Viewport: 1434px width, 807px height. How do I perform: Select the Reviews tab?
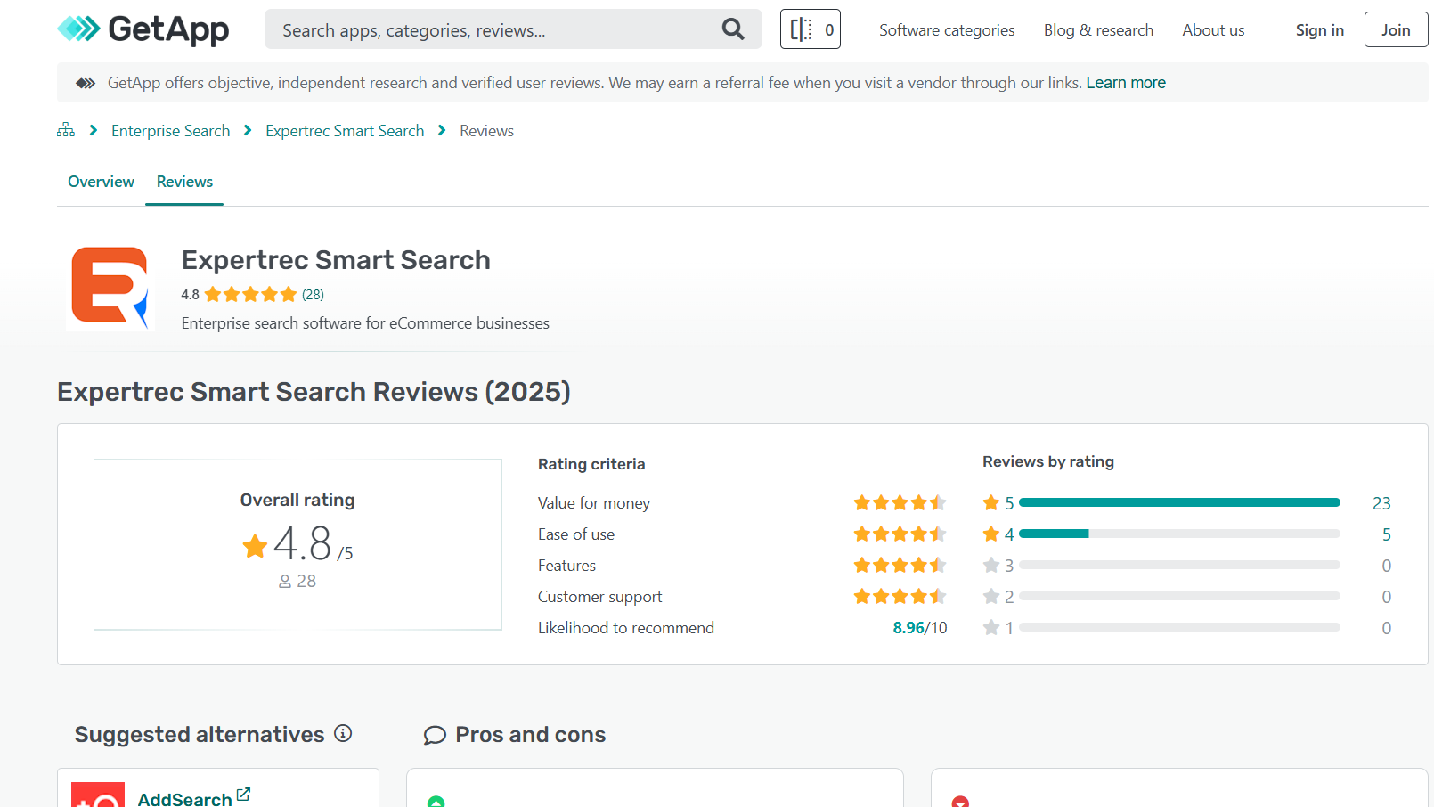[184, 182]
